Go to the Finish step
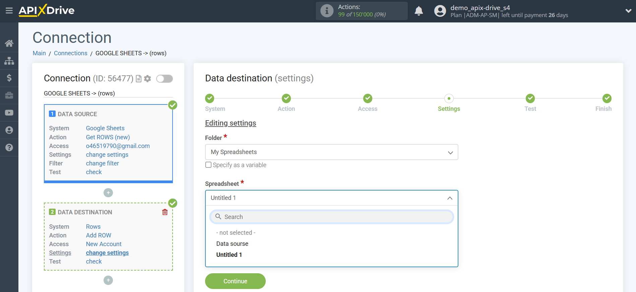 point(607,98)
